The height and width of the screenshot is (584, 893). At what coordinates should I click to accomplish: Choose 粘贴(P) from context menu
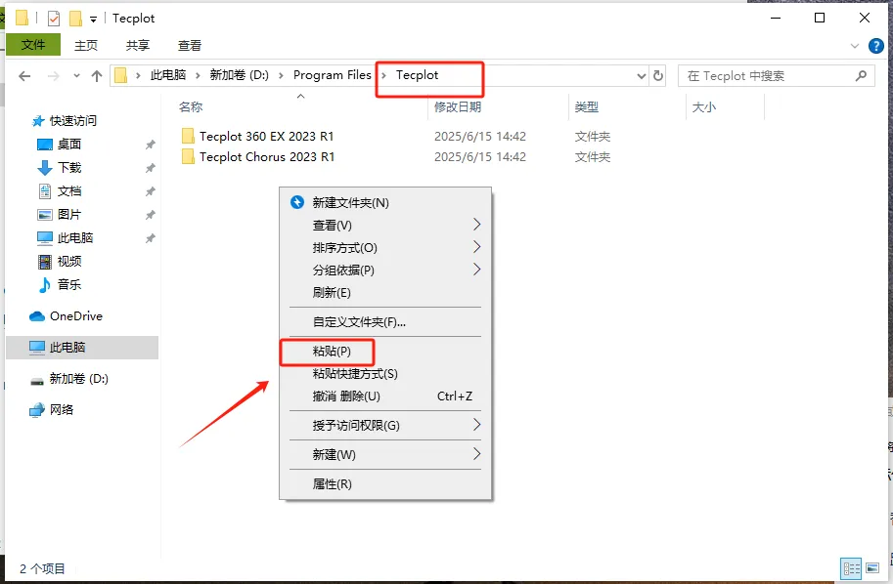pos(385,352)
